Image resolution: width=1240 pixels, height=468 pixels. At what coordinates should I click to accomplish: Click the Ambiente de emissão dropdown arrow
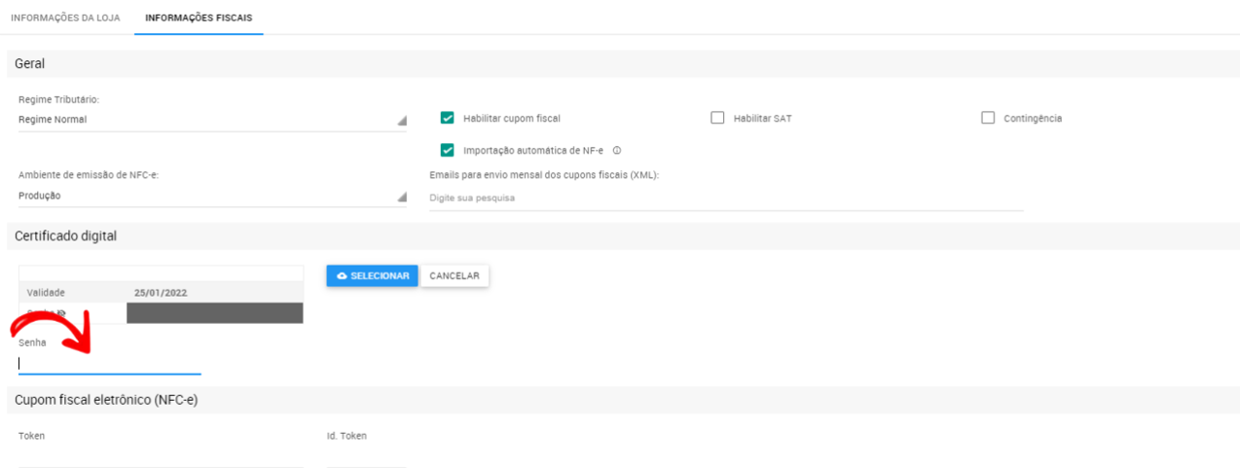click(x=401, y=197)
